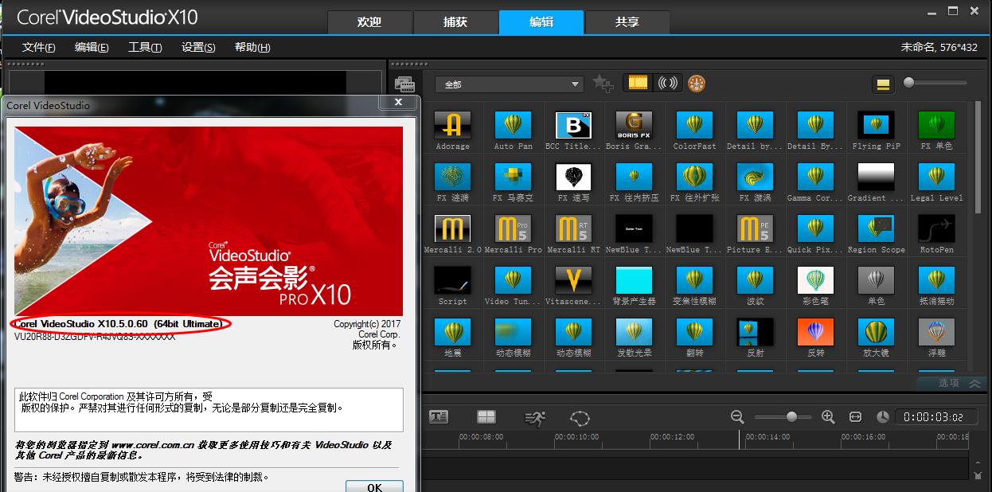
Task: Select the ColorFast filter
Action: pos(694,125)
